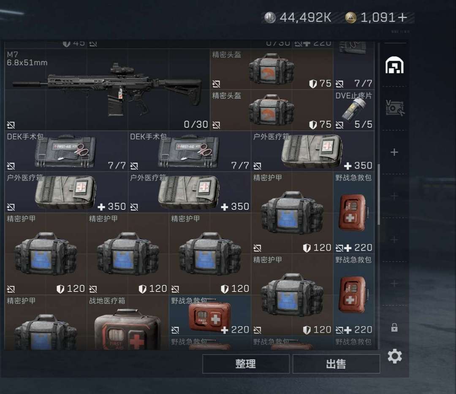Click the inventory vertical scrollbar handle
This screenshot has width=456, height=394.
[x=379, y=194]
